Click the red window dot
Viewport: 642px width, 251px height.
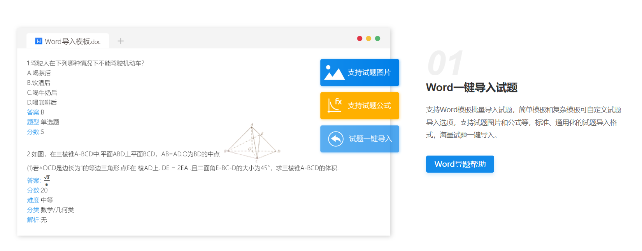[x=360, y=38]
